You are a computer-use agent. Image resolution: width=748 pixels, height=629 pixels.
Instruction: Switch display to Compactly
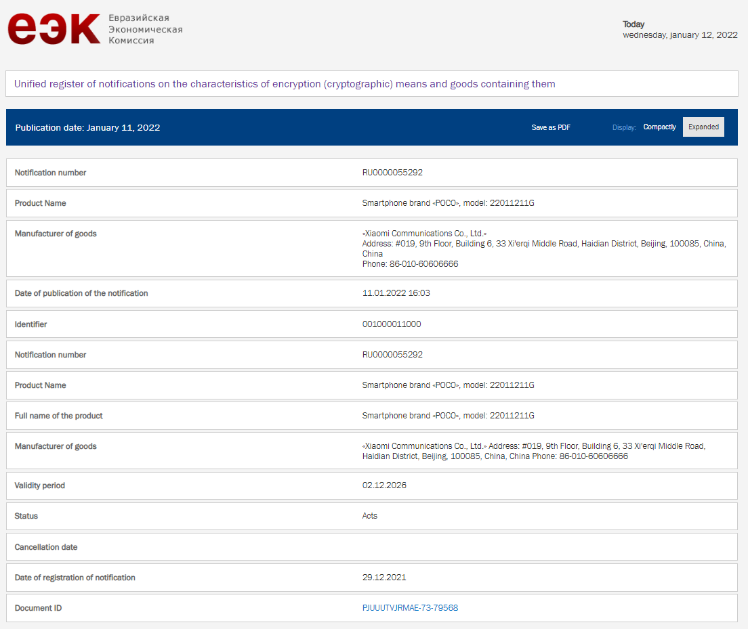click(x=659, y=127)
